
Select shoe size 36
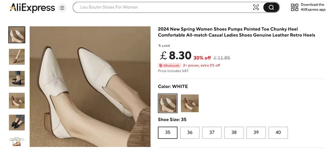[190, 133]
